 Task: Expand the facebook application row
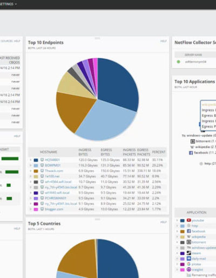coord(177,231)
